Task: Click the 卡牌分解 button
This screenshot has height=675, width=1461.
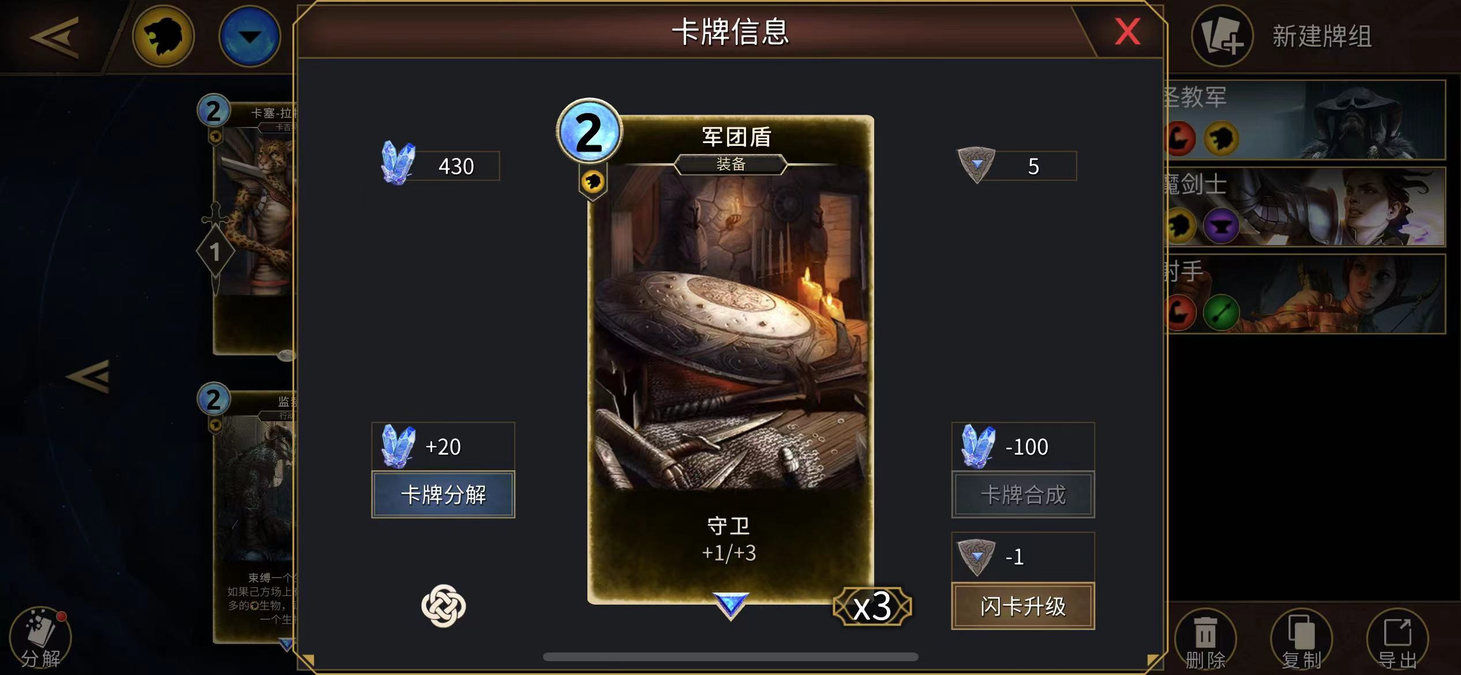Action: tap(443, 494)
